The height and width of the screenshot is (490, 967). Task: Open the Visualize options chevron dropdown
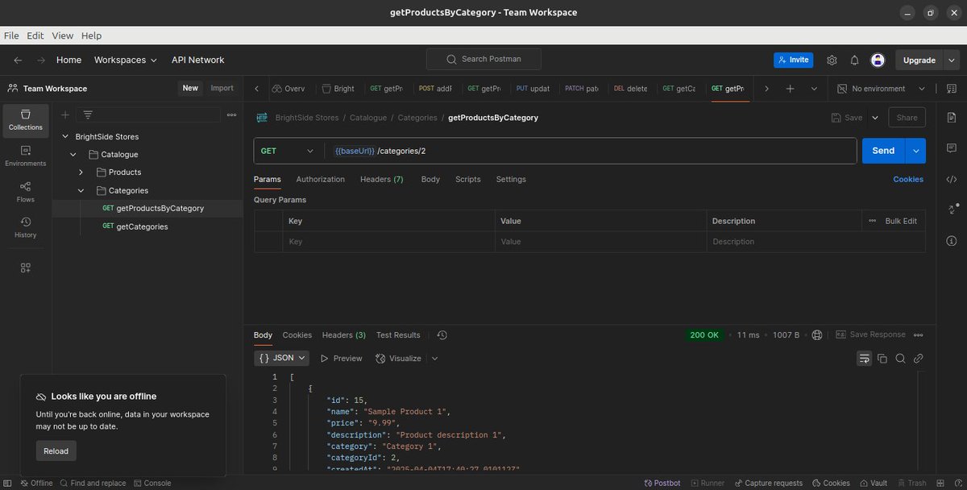click(x=435, y=359)
